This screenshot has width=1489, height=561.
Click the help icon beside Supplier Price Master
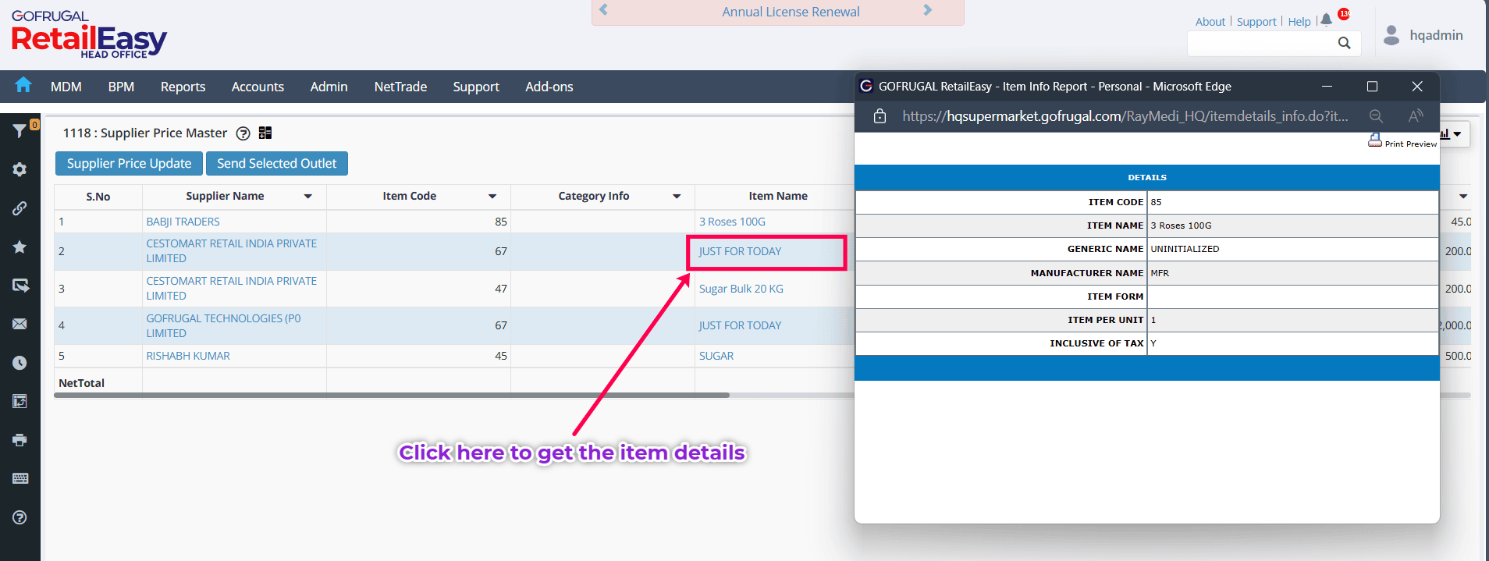click(243, 133)
